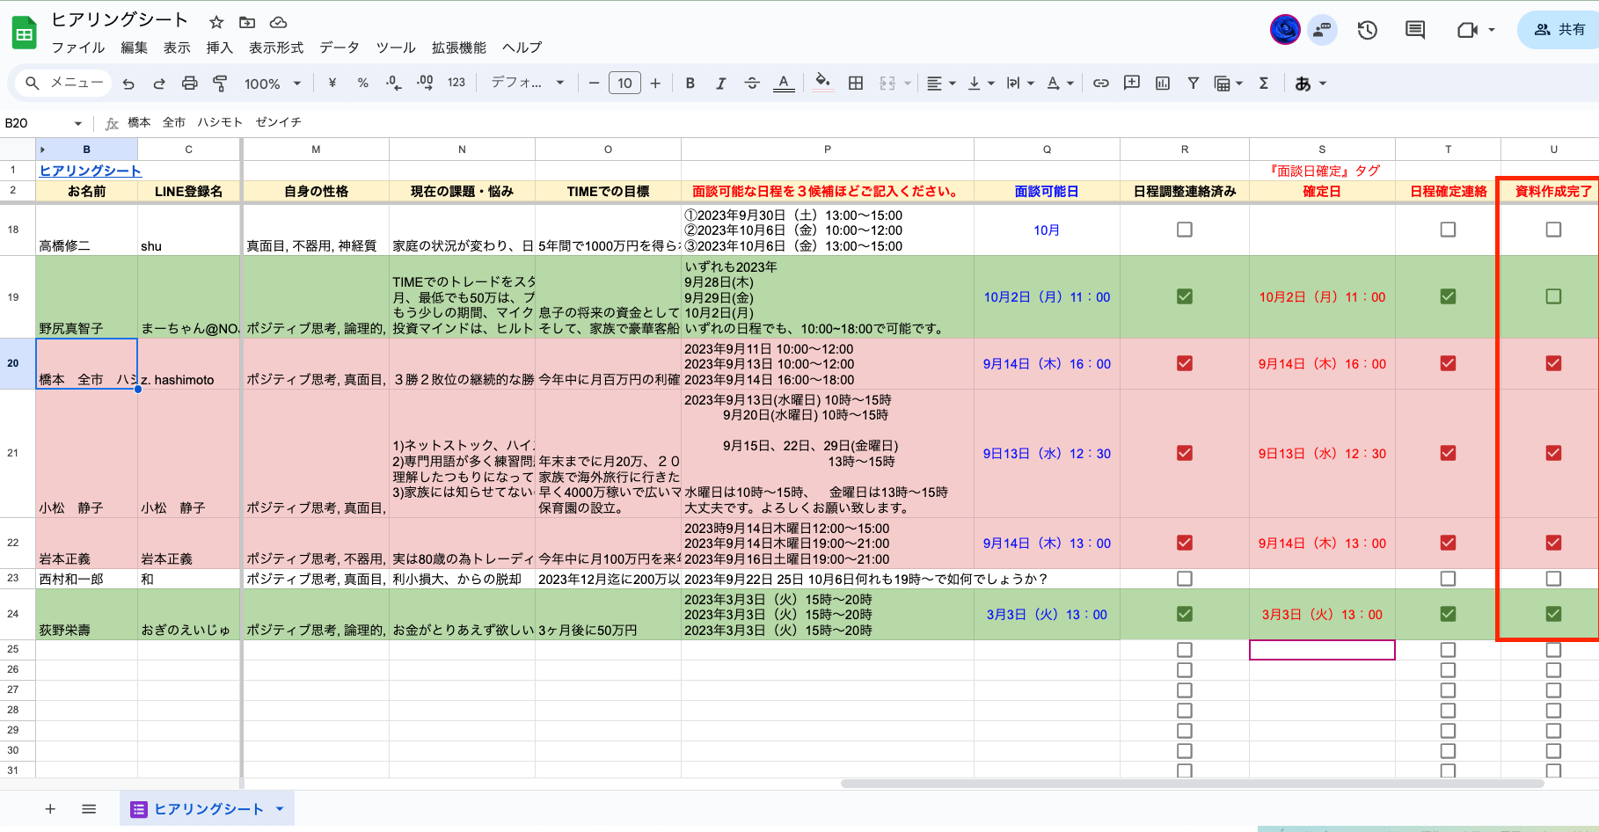Open the zoom level 100% dropdown

(272, 83)
